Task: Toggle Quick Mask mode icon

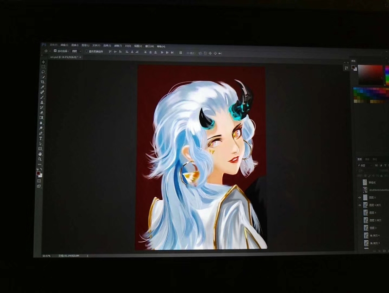Action: tap(39, 181)
